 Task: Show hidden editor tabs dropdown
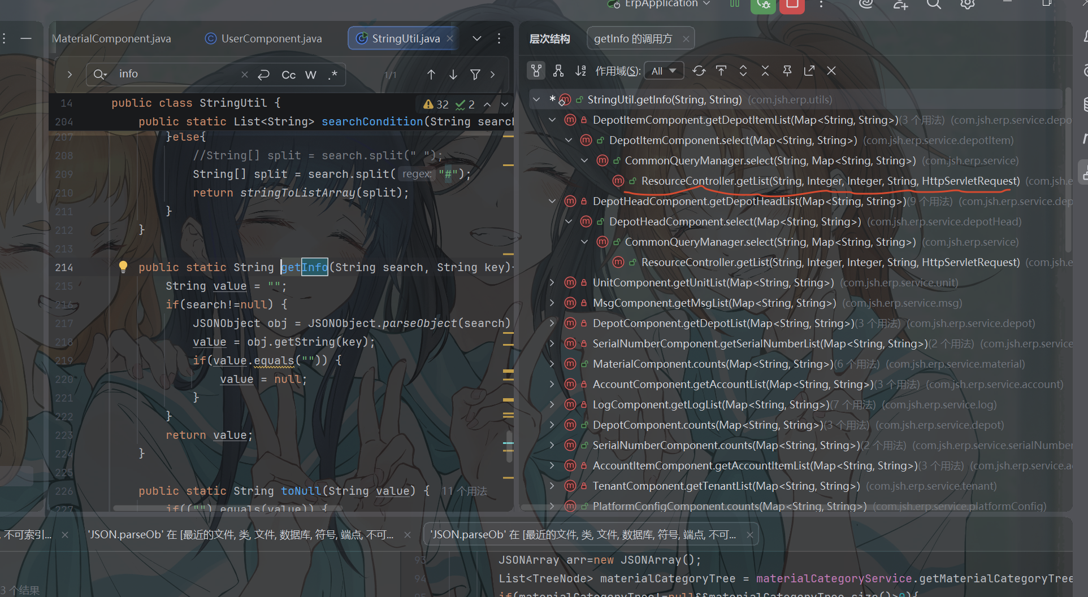coord(477,38)
